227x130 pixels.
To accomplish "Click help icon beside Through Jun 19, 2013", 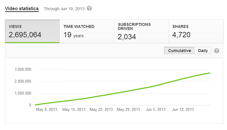I will (89, 8).
